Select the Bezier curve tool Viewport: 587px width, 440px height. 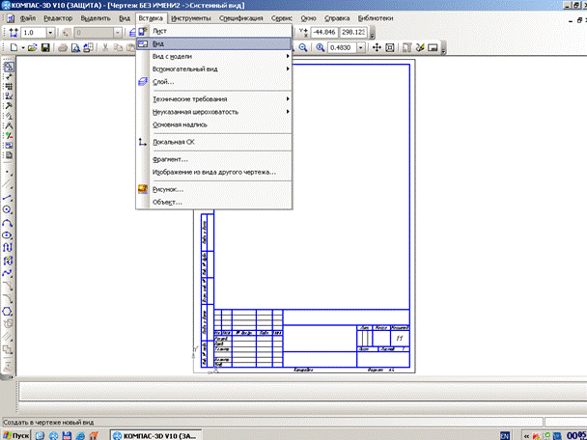8,273
